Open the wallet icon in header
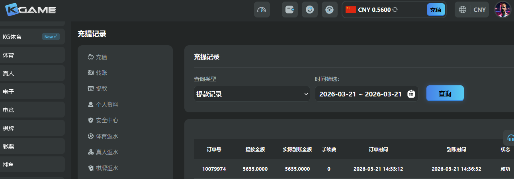 click(289, 10)
